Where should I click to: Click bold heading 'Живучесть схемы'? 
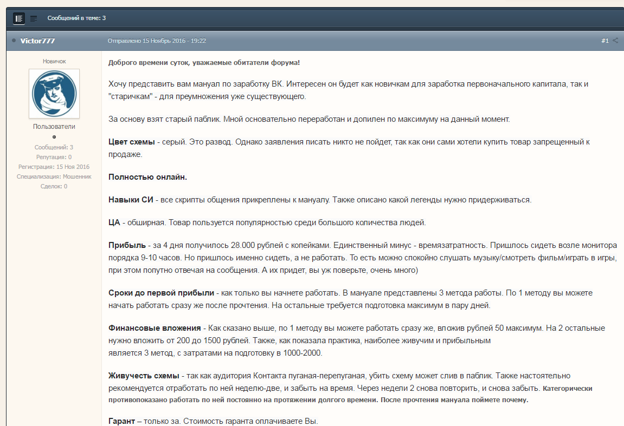144,376
